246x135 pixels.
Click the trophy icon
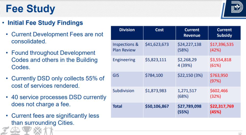coord(26,130)
